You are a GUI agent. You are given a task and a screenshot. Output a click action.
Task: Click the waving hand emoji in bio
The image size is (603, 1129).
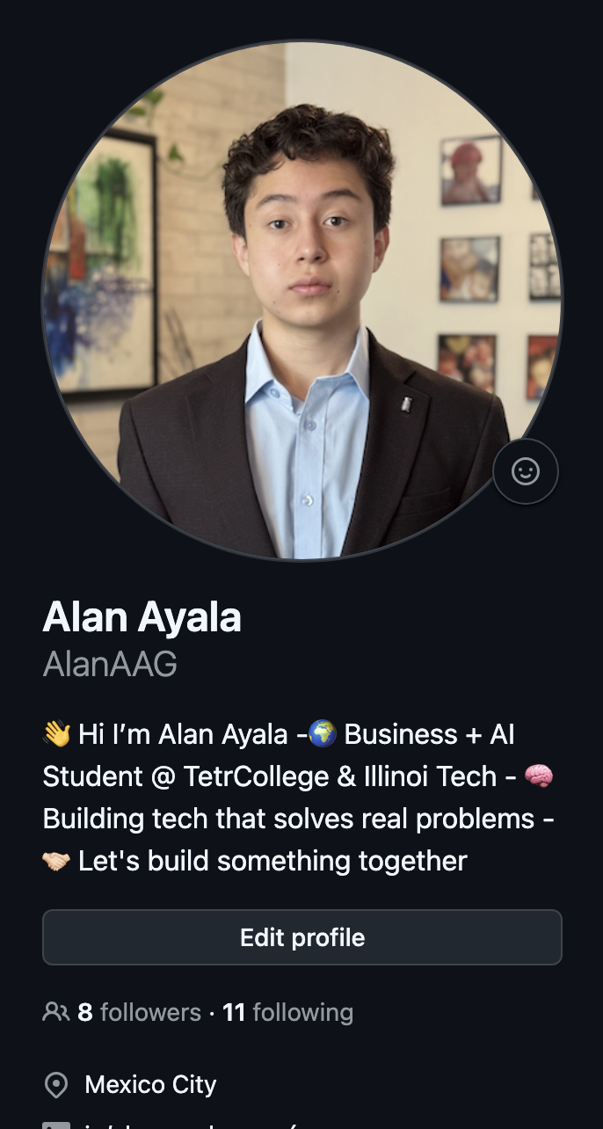[x=56, y=733]
